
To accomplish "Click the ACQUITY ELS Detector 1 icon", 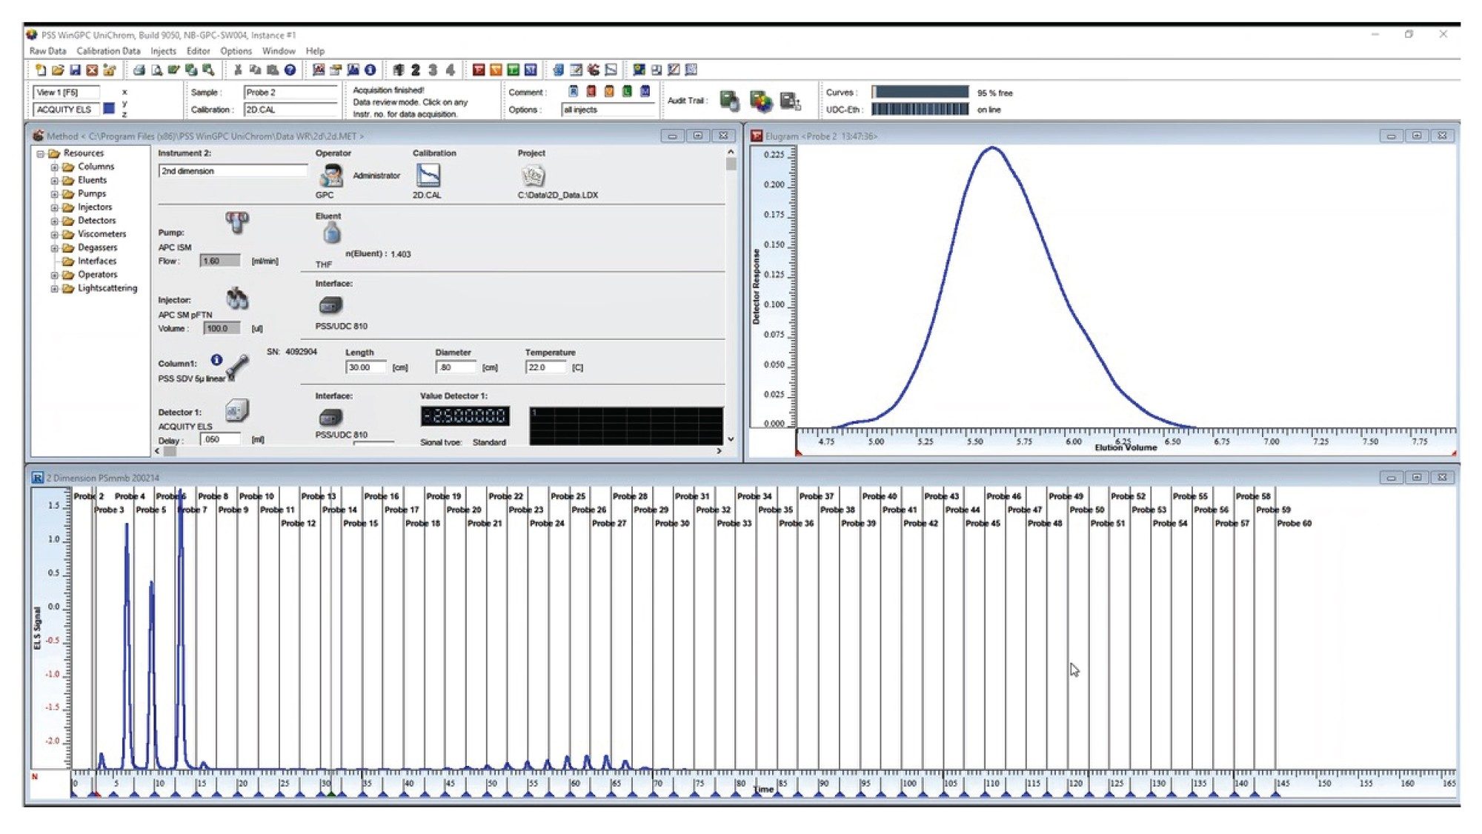I will click(x=236, y=410).
